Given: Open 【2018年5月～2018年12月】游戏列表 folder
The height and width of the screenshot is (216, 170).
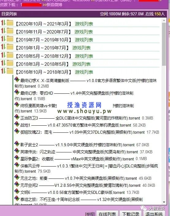Looking at the screenshot, I should click(x=54, y=56).
